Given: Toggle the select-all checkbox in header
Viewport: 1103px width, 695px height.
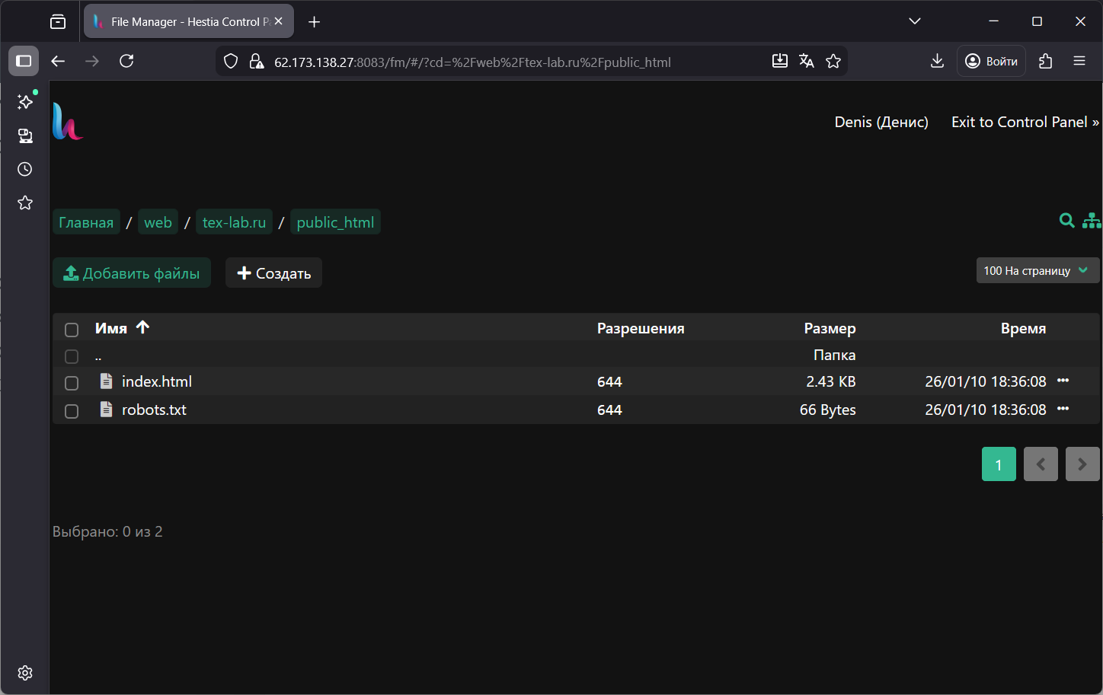Looking at the screenshot, I should coord(72,330).
